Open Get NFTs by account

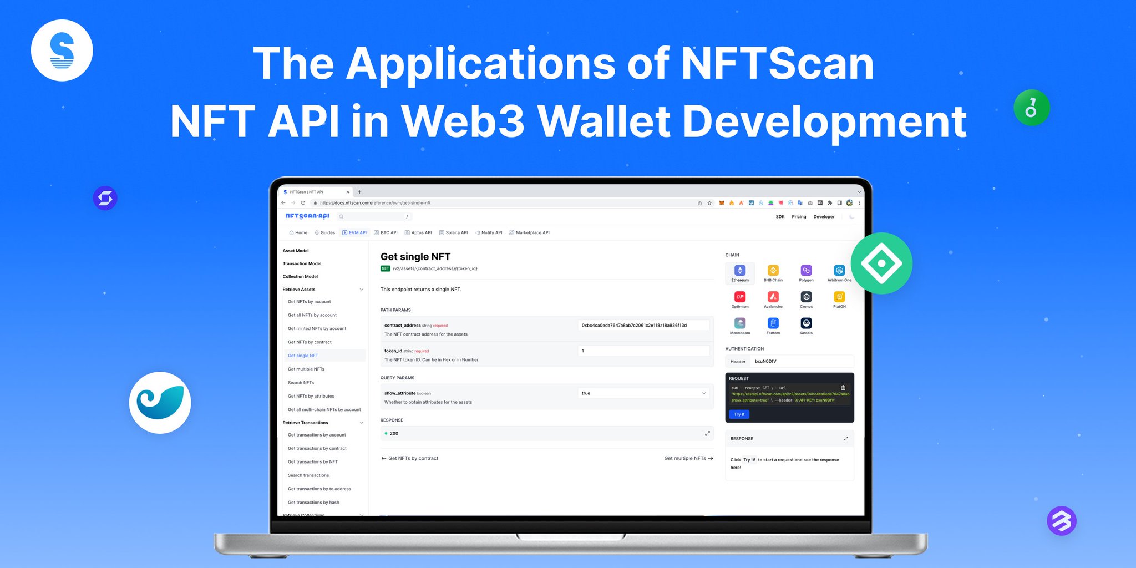(x=309, y=302)
